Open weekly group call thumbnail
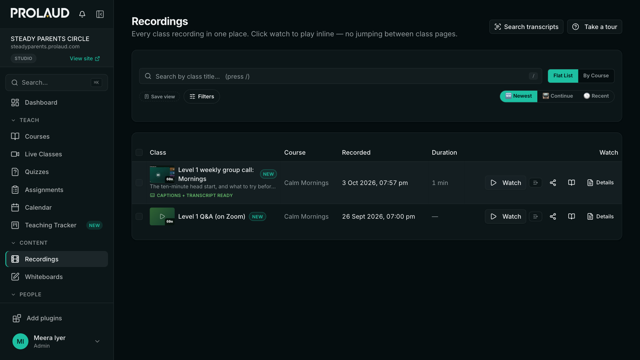Image resolution: width=640 pixels, height=360 pixels. tap(162, 174)
